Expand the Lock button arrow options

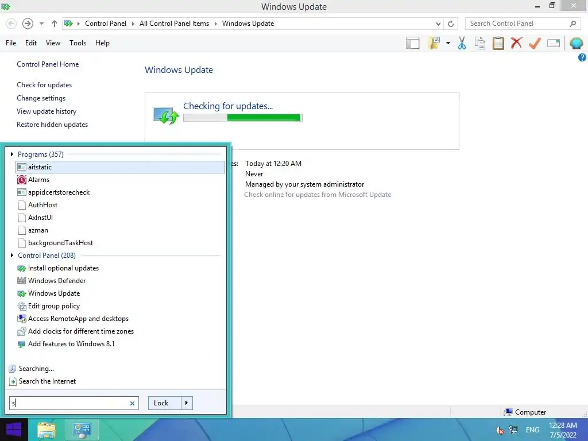(187, 403)
